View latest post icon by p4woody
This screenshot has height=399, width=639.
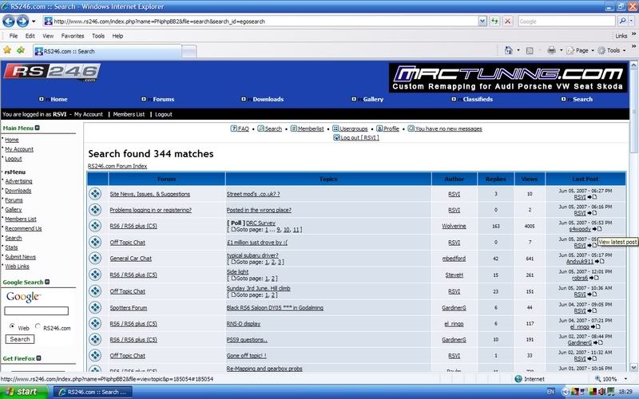pyautogui.click(x=597, y=229)
